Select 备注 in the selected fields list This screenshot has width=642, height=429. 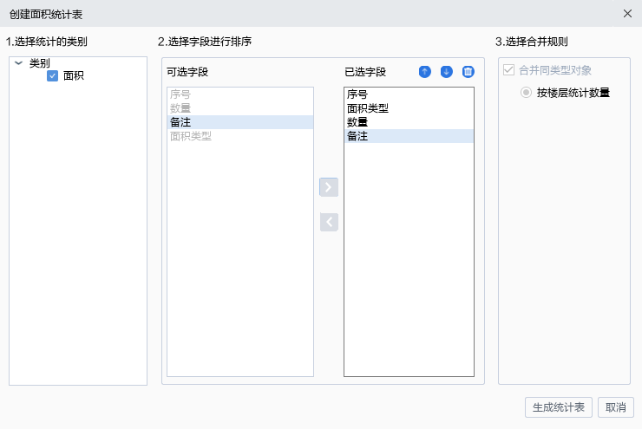point(409,136)
